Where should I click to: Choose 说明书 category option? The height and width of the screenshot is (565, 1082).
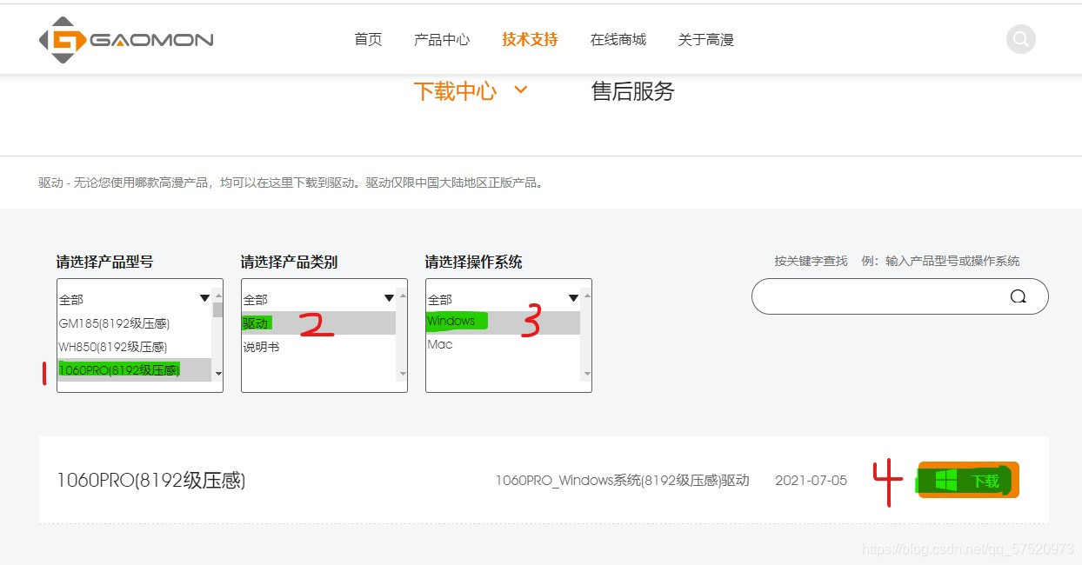click(318, 347)
